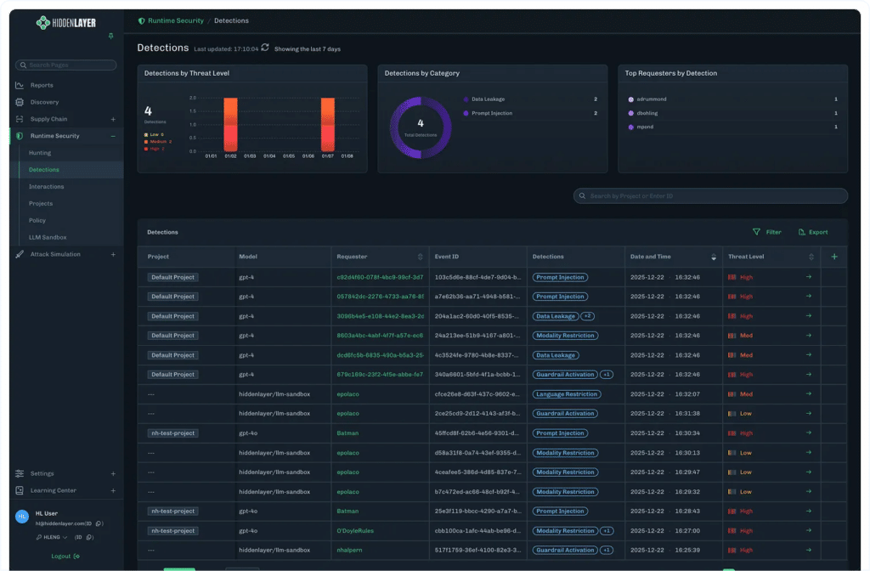Open the Policy subpage
Screen dimensions: 870x571
(x=37, y=220)
